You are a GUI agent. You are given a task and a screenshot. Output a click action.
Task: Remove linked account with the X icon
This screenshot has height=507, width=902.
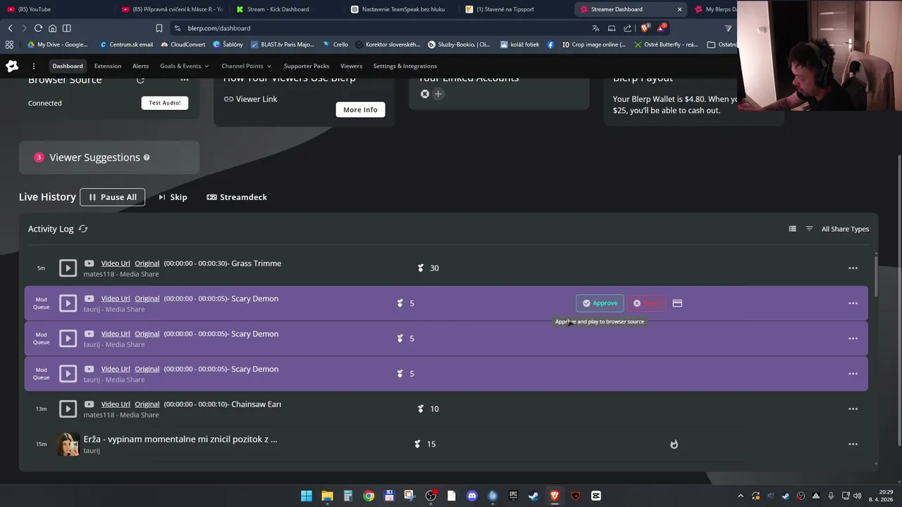coord(425,94)
